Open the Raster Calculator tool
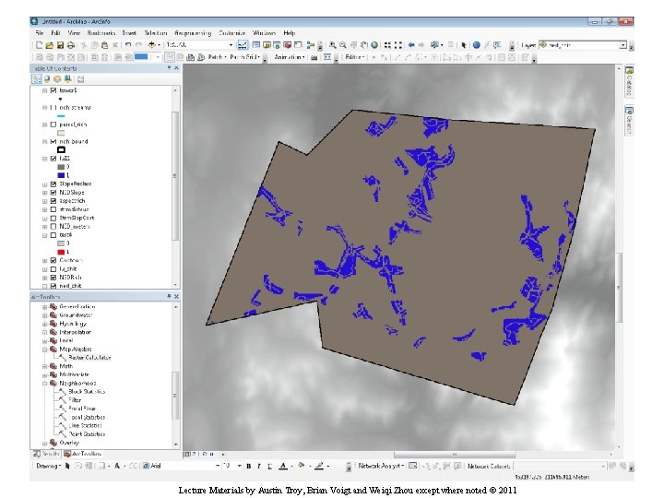The height and width of the screenshot is (498, 664). coord(90,358)
